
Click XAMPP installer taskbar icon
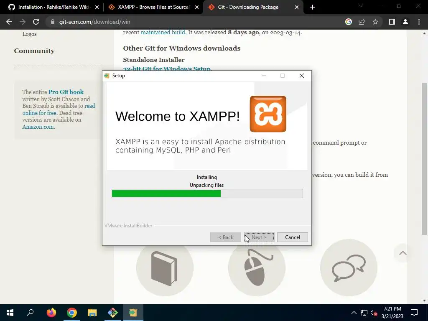pyautogui.click(x=133, y=313)
